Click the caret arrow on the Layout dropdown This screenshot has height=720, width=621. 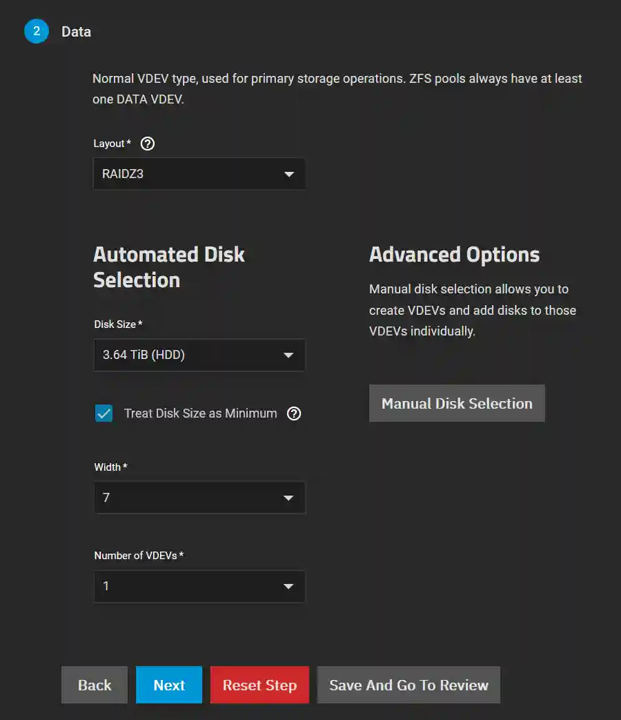click(x=289, y=174)
